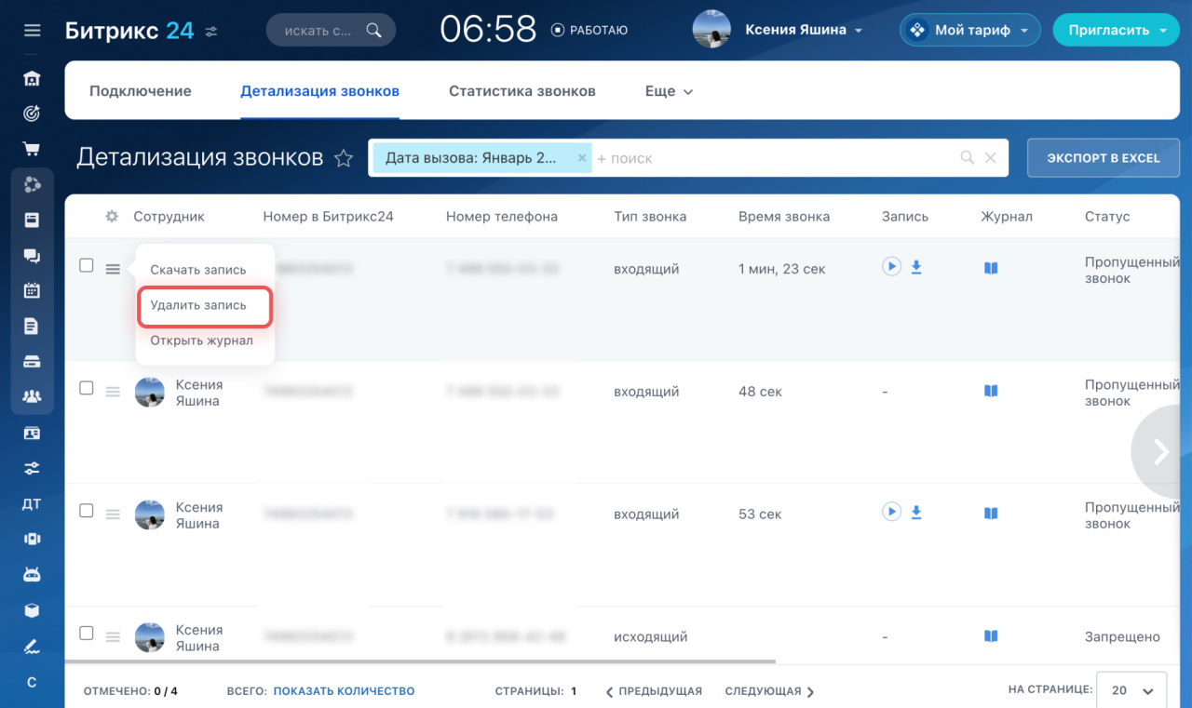Screen dimensions: 1192x708
Task: Open the target goals sidebar icon
Action: 32,114
